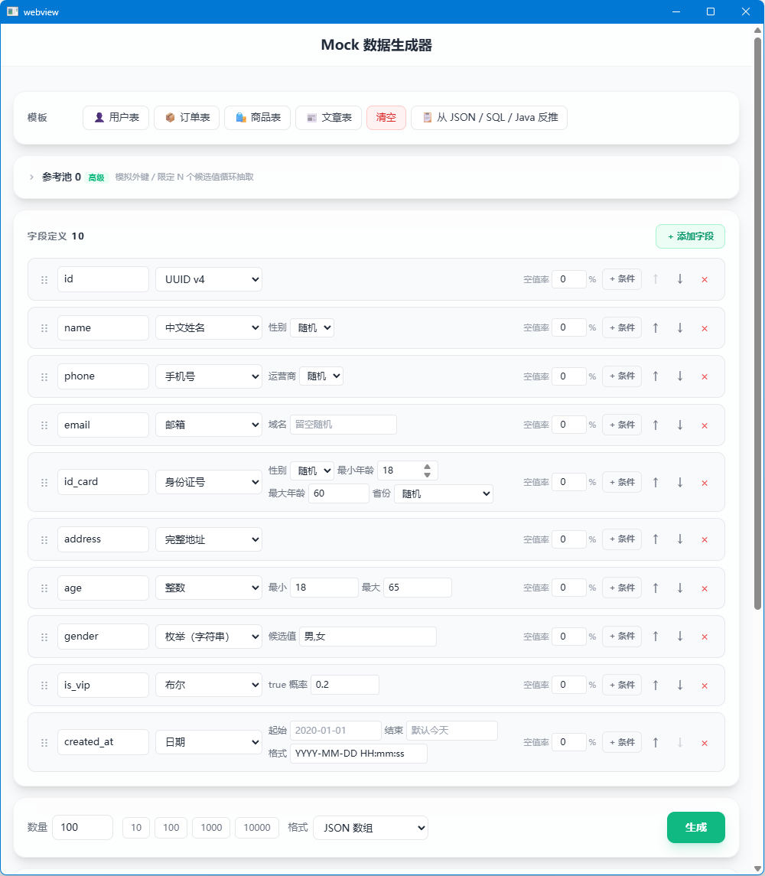Open the 整数 type dropdown for age

pos(208,588)
